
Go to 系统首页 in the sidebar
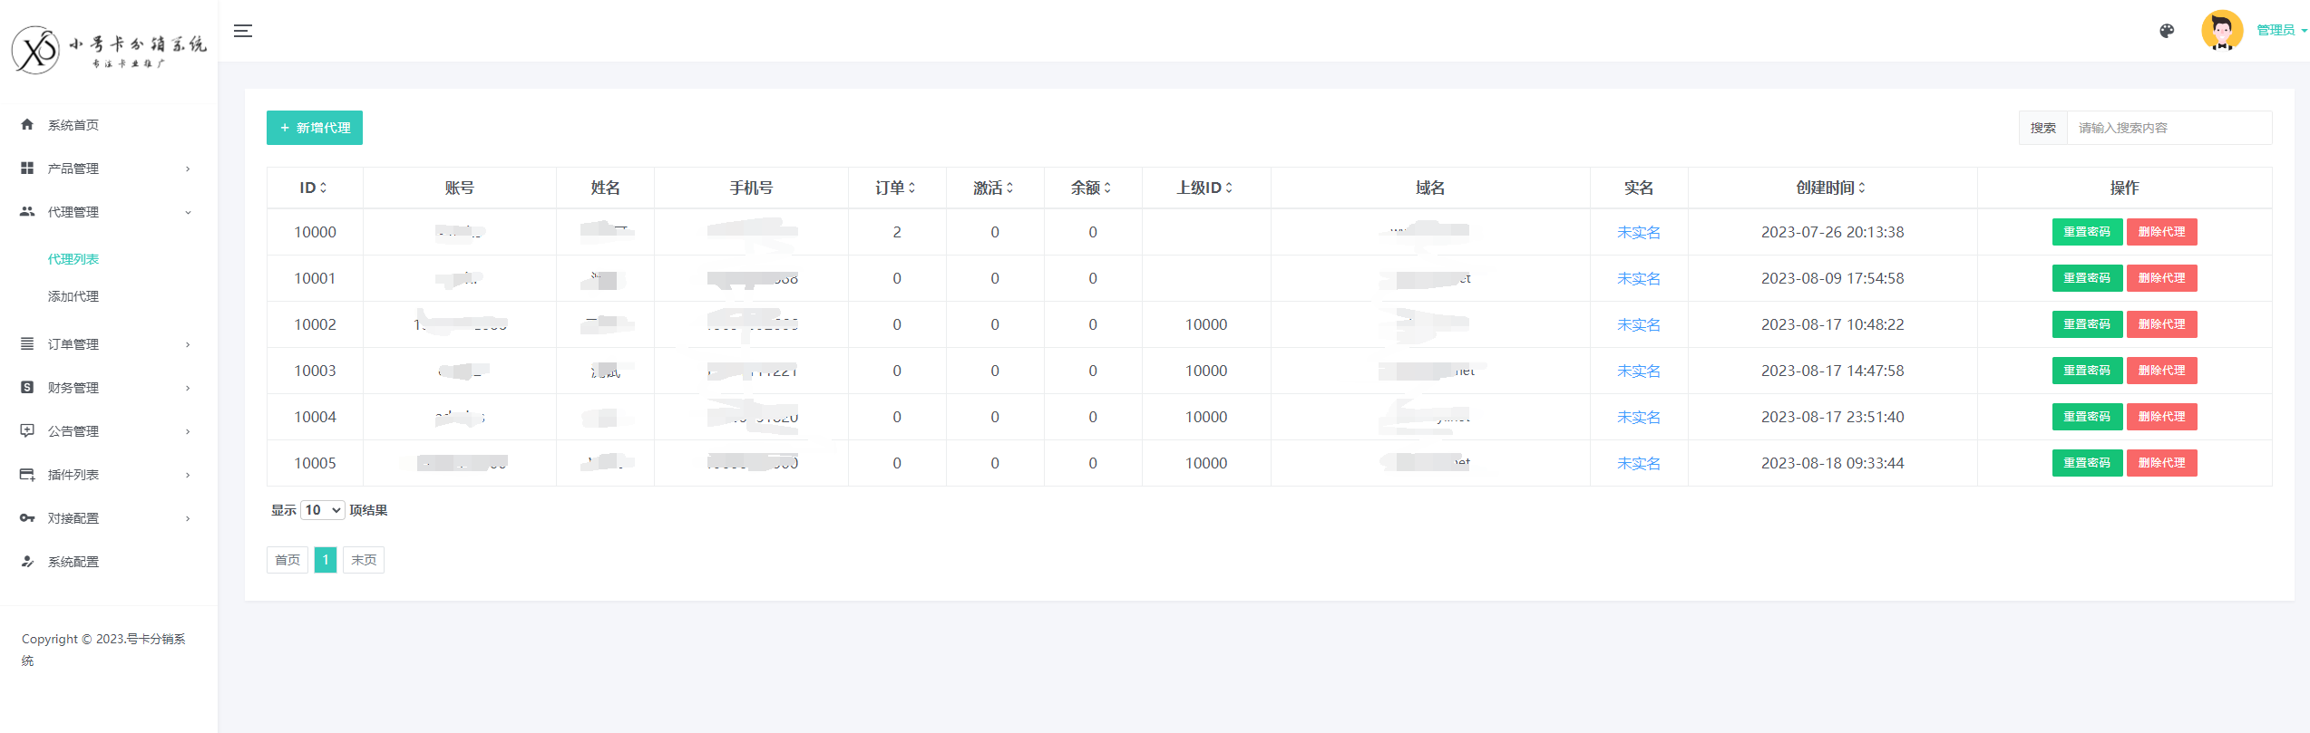tap(73, 125)
